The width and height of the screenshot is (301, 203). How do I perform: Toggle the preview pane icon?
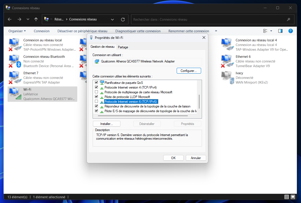[280, 31]
